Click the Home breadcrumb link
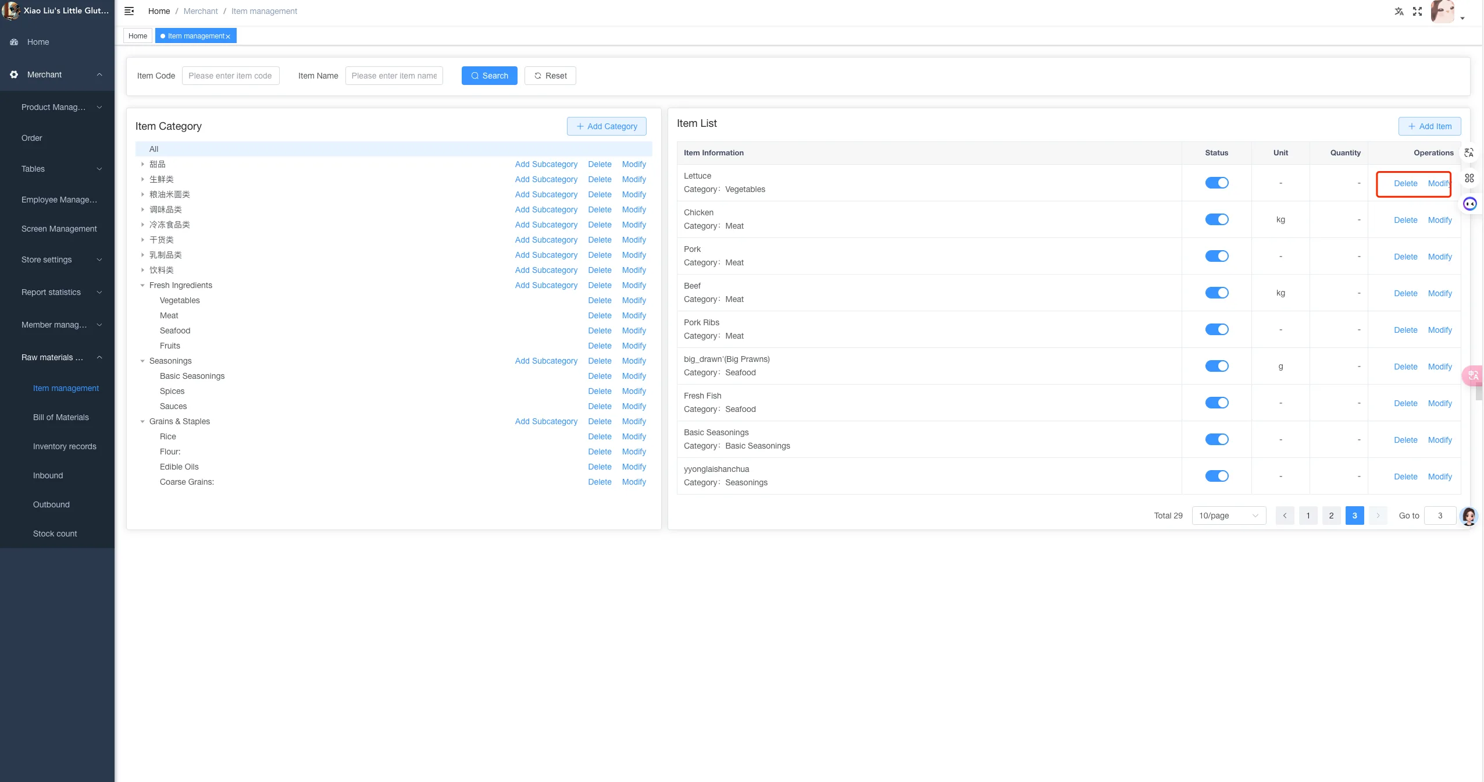1484x782 pixels. pos(159,11)
